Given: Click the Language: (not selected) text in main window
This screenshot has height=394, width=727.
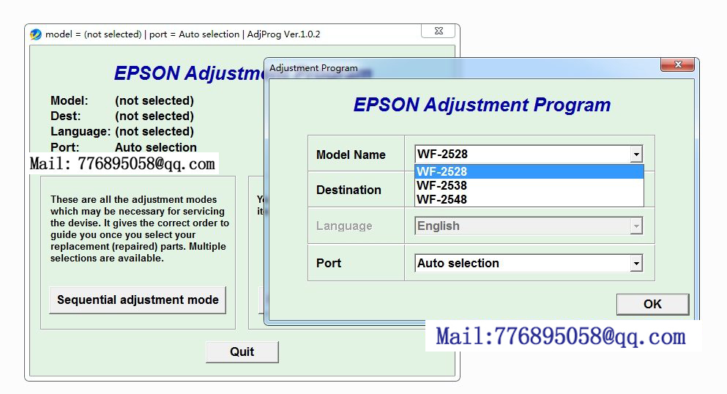Looking at the screenshot, I should (x=122, y=132).
